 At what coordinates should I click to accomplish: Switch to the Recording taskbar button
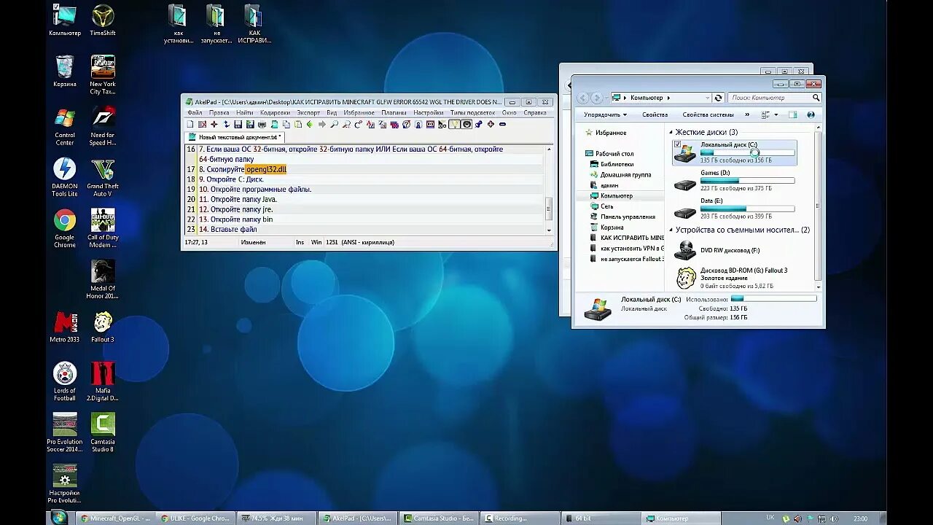(520, 518)
